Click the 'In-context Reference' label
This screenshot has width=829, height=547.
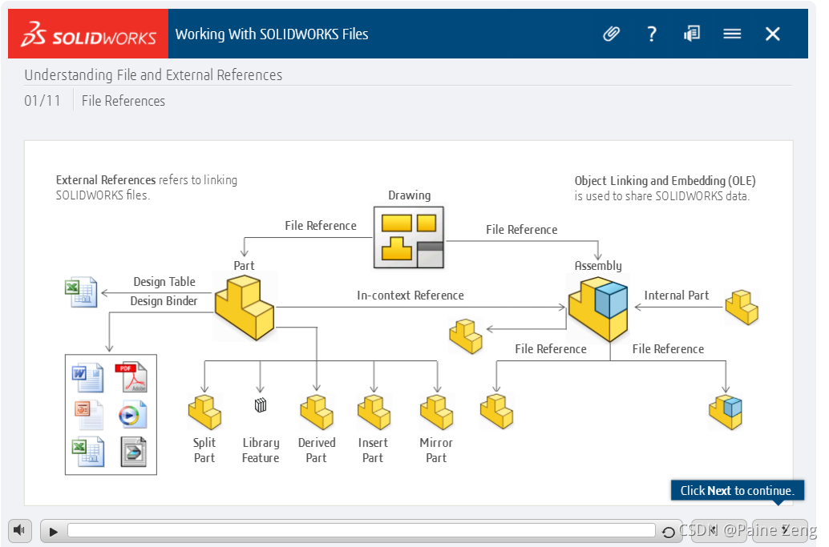[410, 296]
